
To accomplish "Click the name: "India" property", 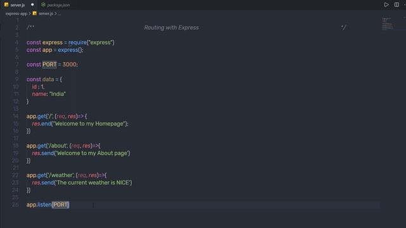I will coord(49,94).
